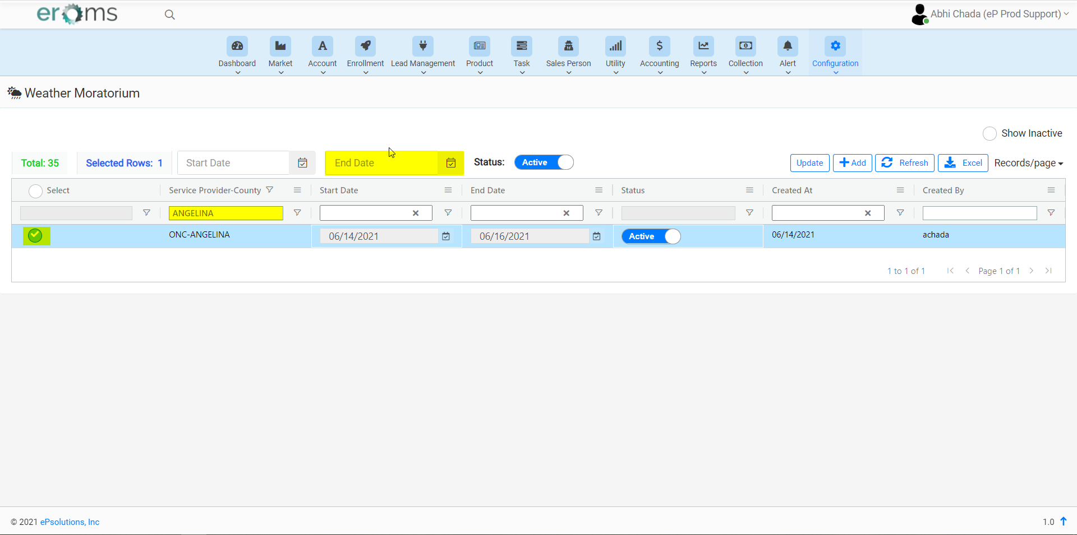Toggle the Select all header checkbox

[35, 191]
